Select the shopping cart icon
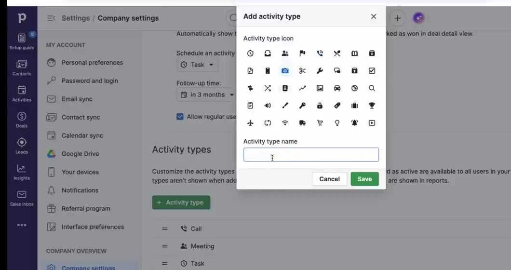 (320, 123)
